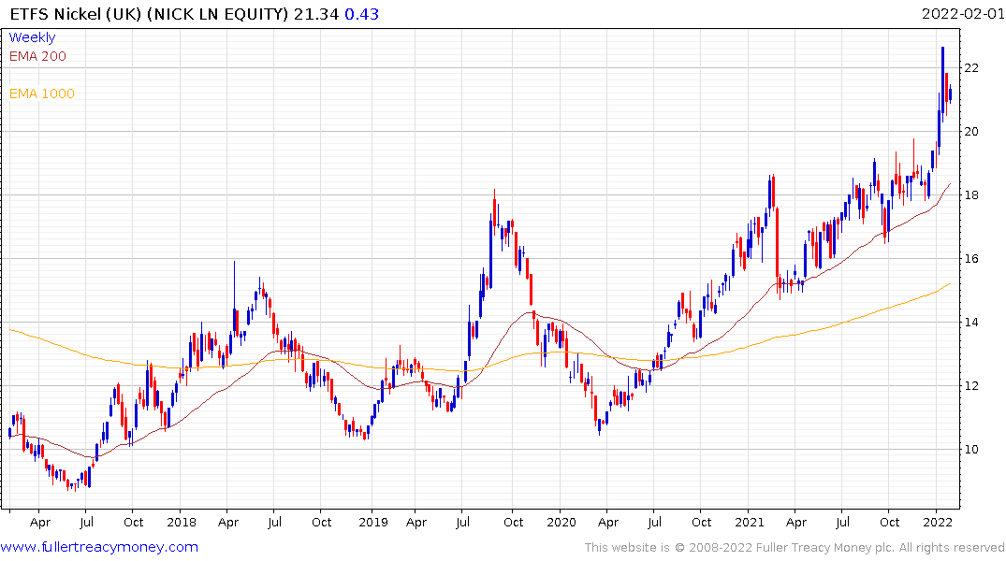
Task: Click the 18 price axis label
Action: point(971,194)
